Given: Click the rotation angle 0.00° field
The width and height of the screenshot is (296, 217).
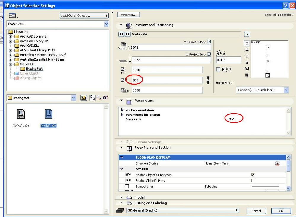Looking at the screenshot, I should 228,60.
